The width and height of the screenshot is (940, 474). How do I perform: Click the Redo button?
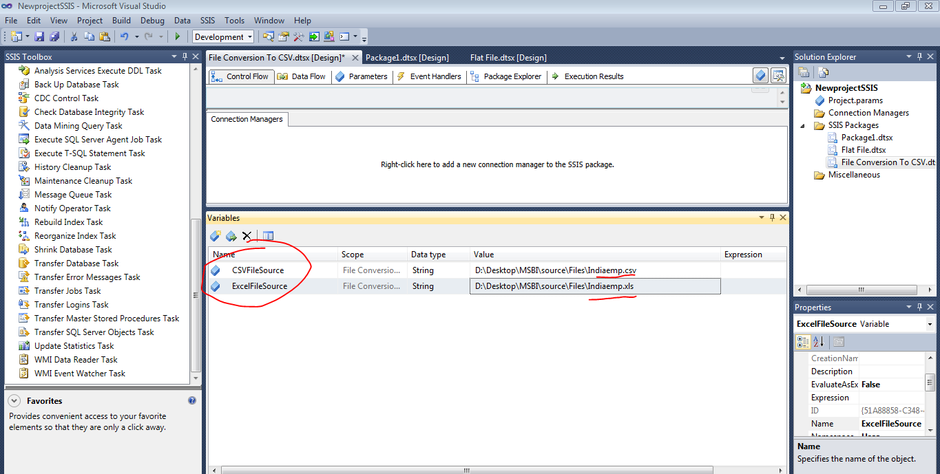click(x=149, y=36)
